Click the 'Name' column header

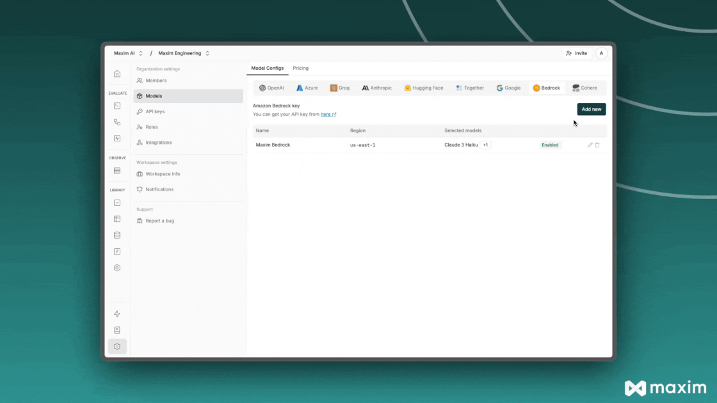tap(262, 130)
